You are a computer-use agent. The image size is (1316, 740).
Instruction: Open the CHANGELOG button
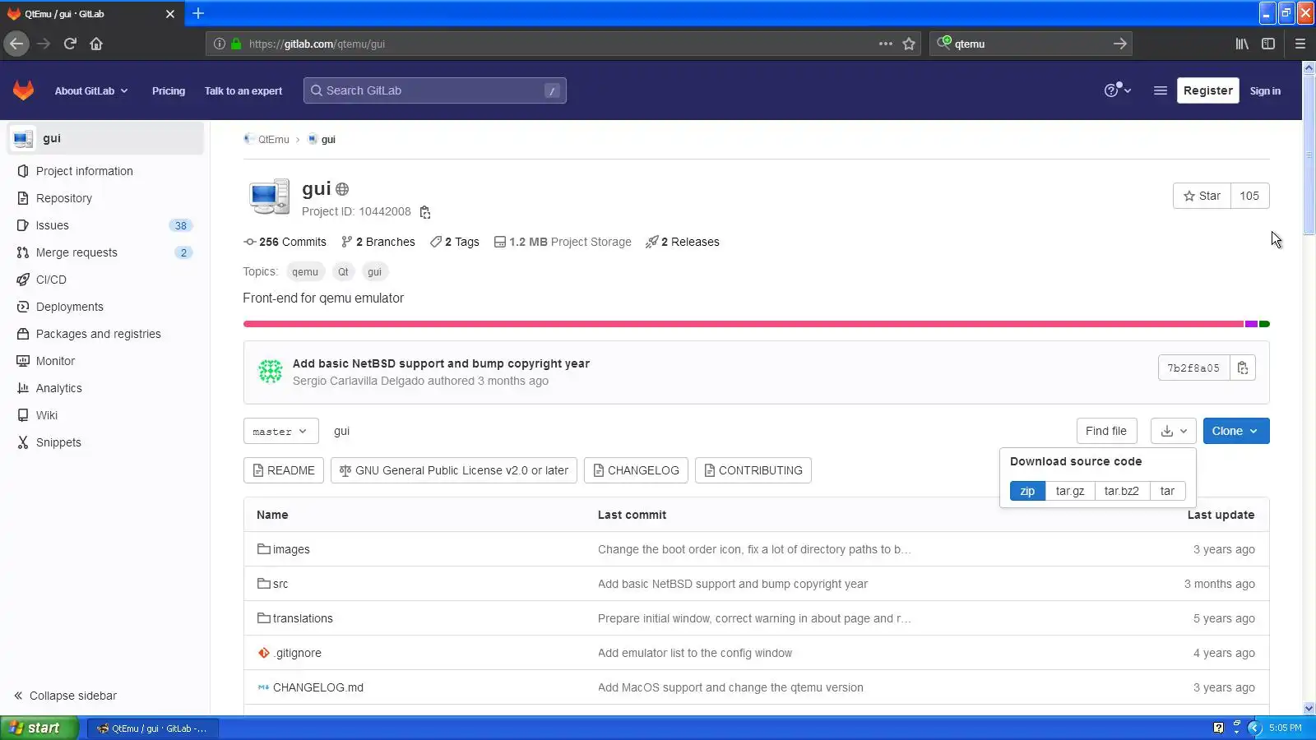636,470
